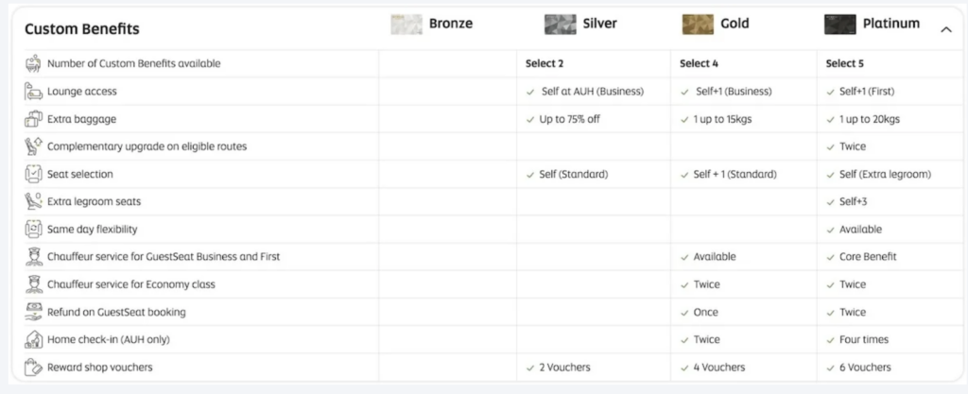
Task: Click the Gold tier color swatch
Action: 698,25
